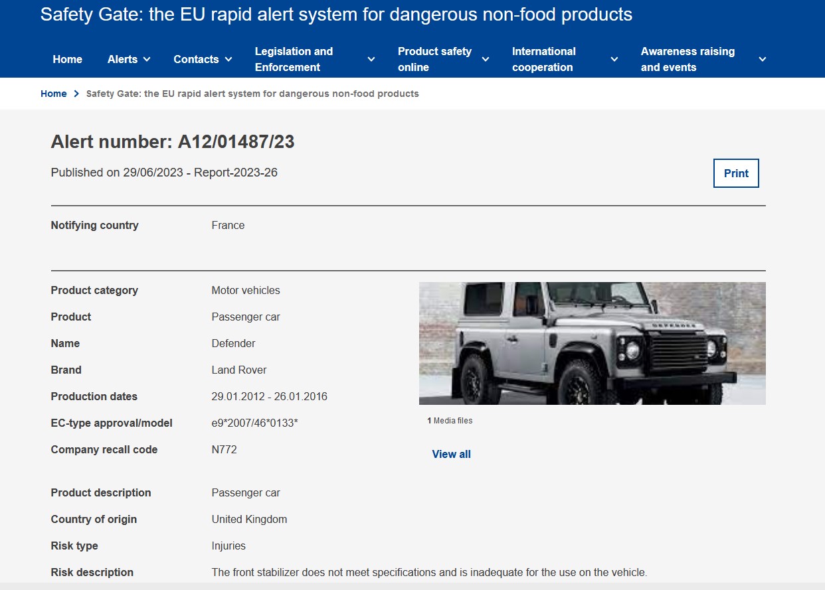Click the View all media link

[451, 454]
